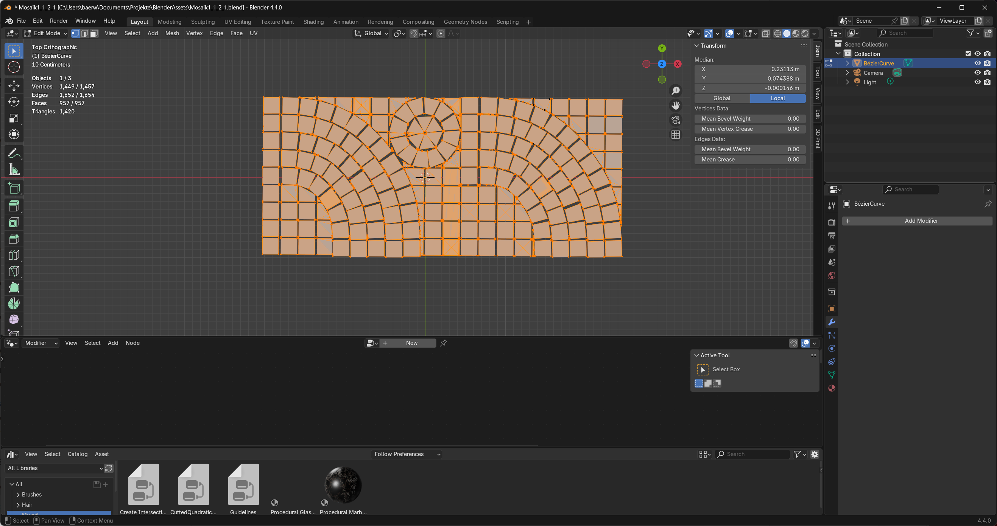Uncheck the Collection exclude checkbox
This screenshot has height=526, width=997.
pyautogui.click(x=968, y=54)
